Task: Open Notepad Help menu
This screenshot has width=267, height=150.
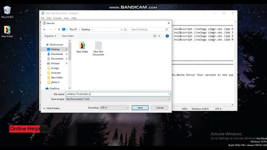Action: [x=74, y=18]
